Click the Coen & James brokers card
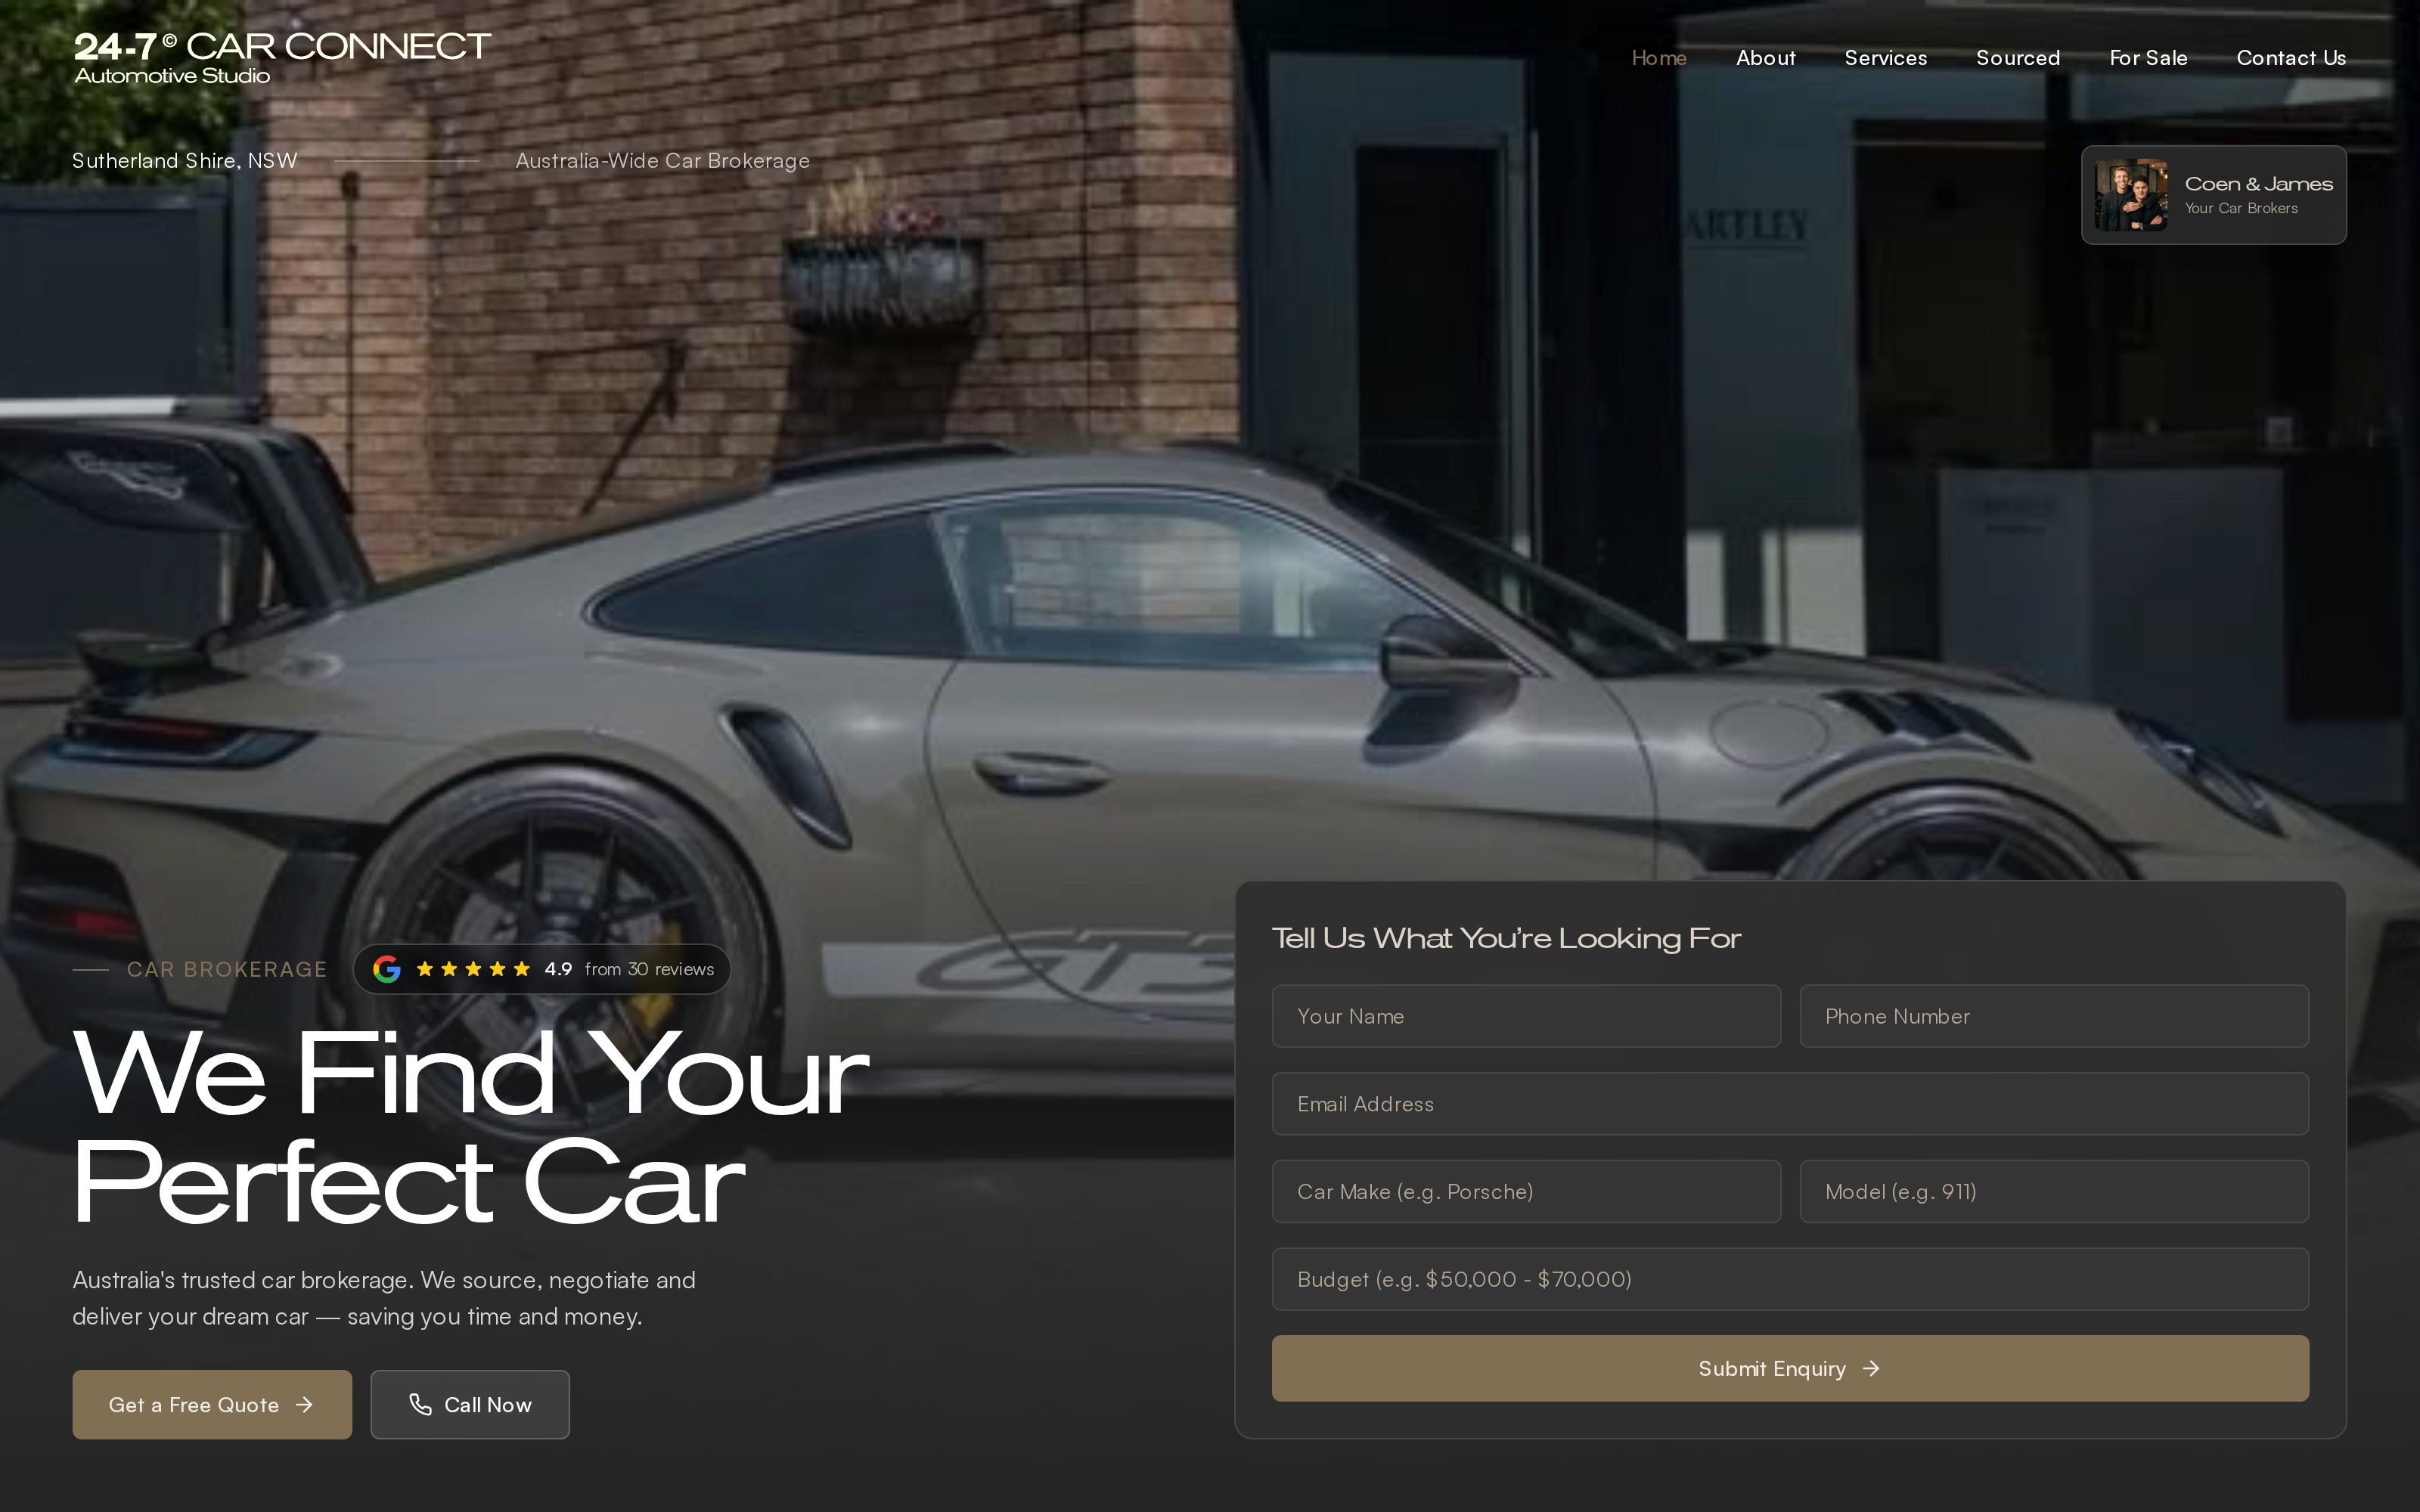 [x=2213, y=195]
